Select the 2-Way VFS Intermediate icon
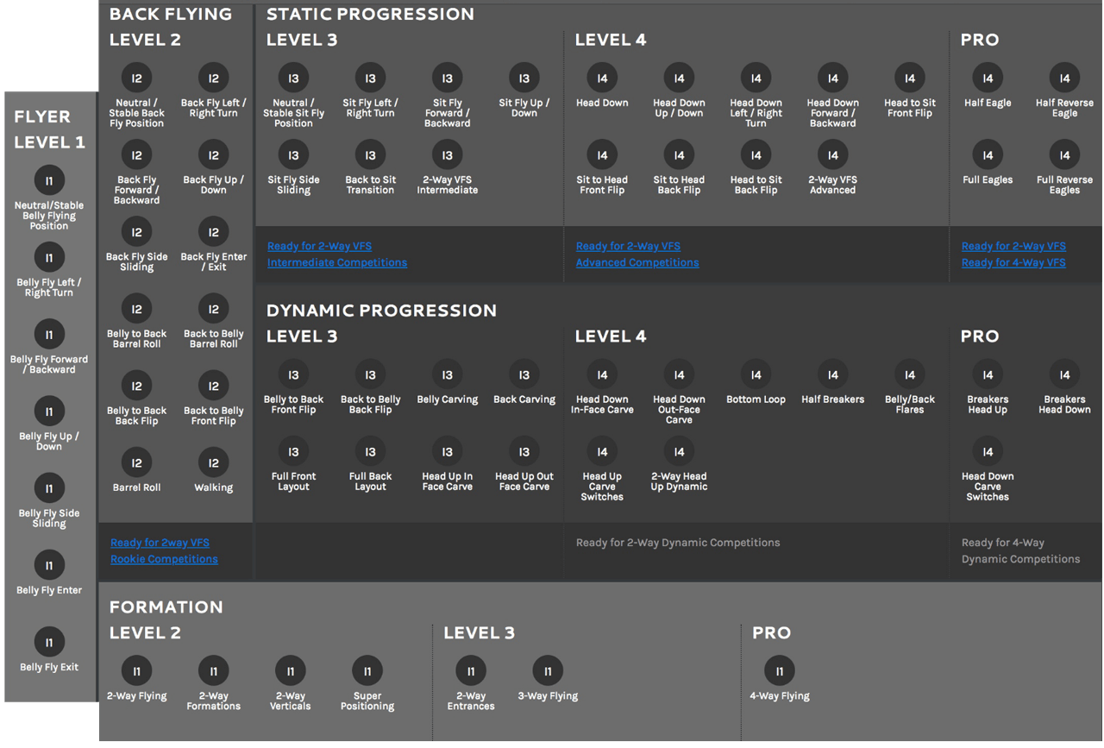 (x=447, y=155)
